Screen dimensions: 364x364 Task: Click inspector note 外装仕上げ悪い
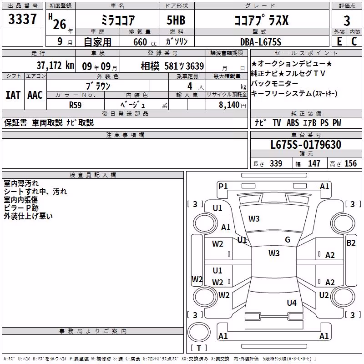28,216
